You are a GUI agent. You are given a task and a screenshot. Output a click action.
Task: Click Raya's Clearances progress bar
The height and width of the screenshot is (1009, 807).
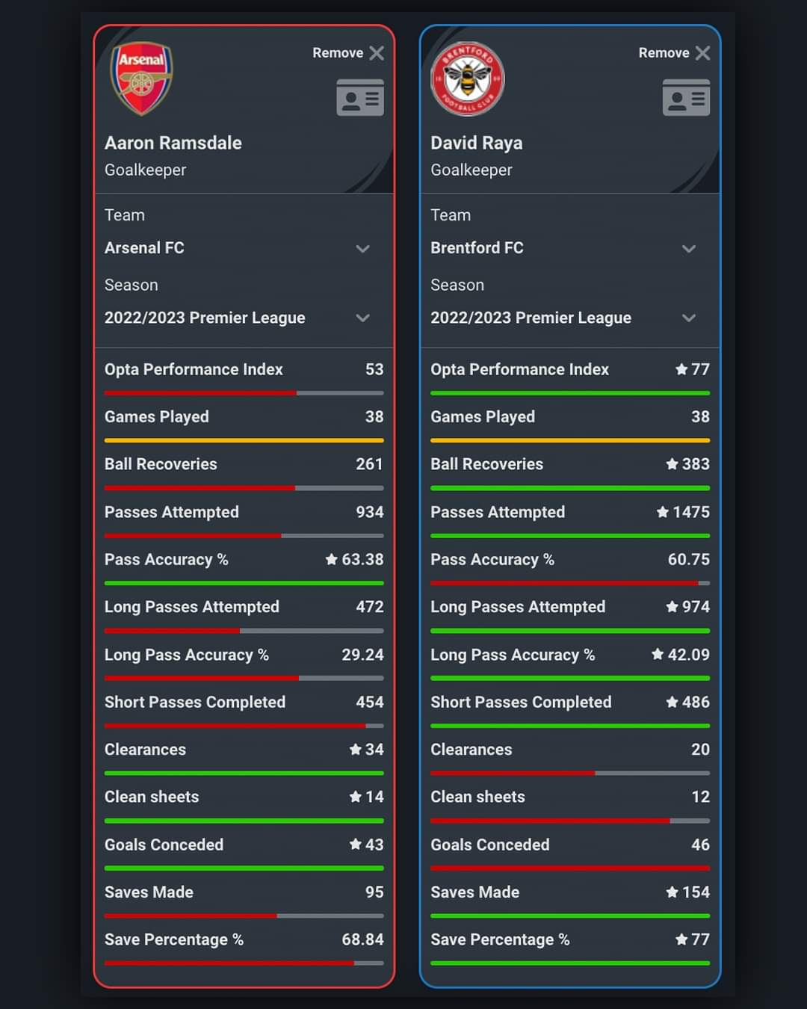tap(569, 773)
